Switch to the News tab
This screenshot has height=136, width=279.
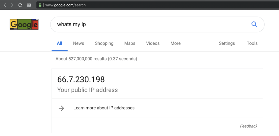point(78,43)
